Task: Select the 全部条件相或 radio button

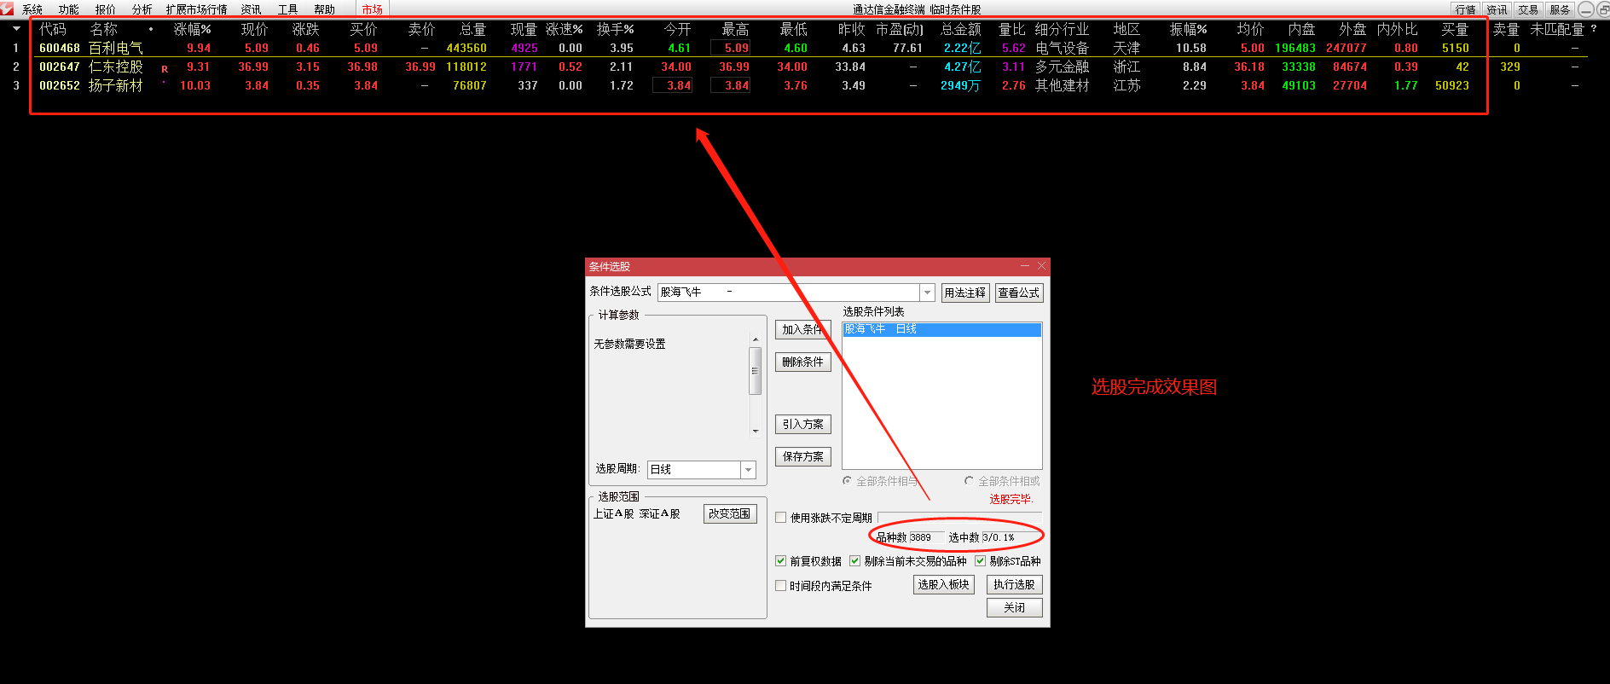Action: pyautogui.click(x=969, y=481)
